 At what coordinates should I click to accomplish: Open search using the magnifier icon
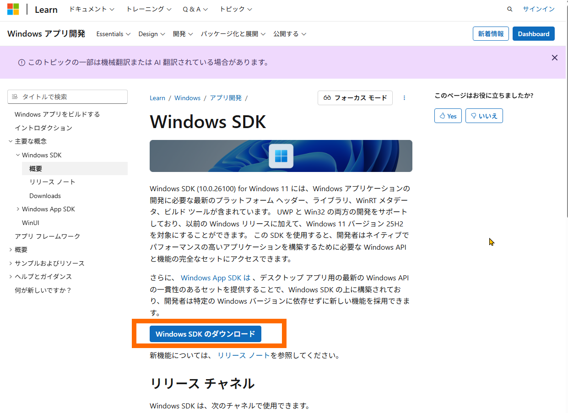509,9
